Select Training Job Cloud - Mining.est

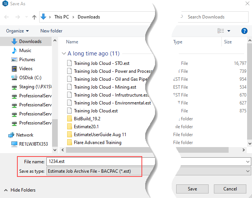[x=105, y=87]
